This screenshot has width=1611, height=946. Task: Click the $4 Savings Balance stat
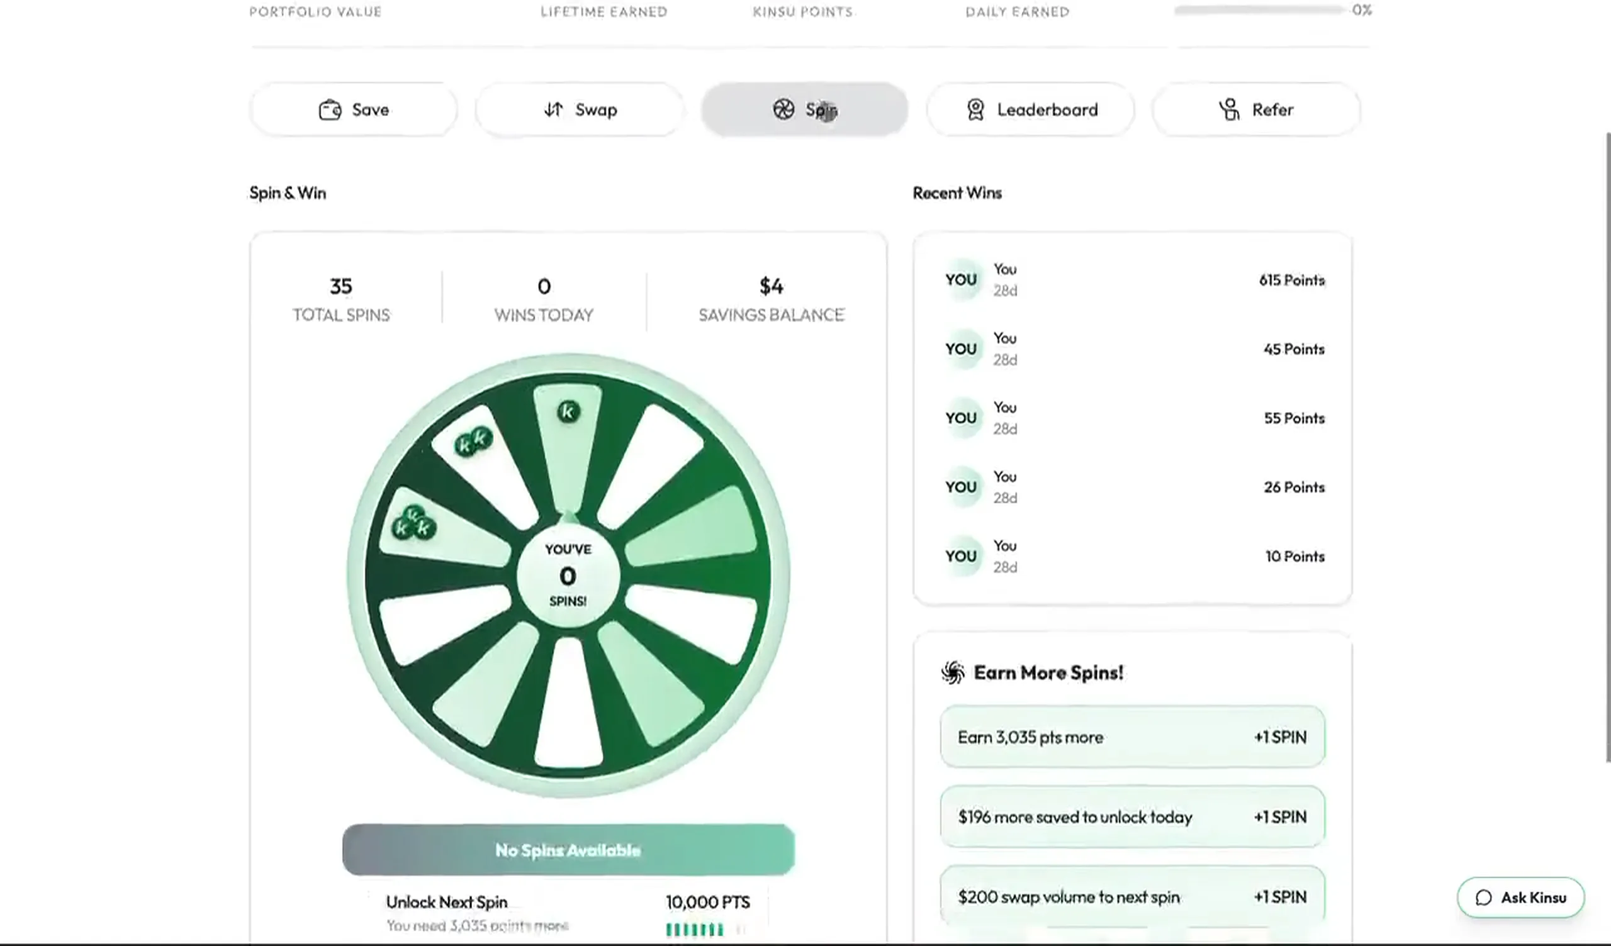771,299
